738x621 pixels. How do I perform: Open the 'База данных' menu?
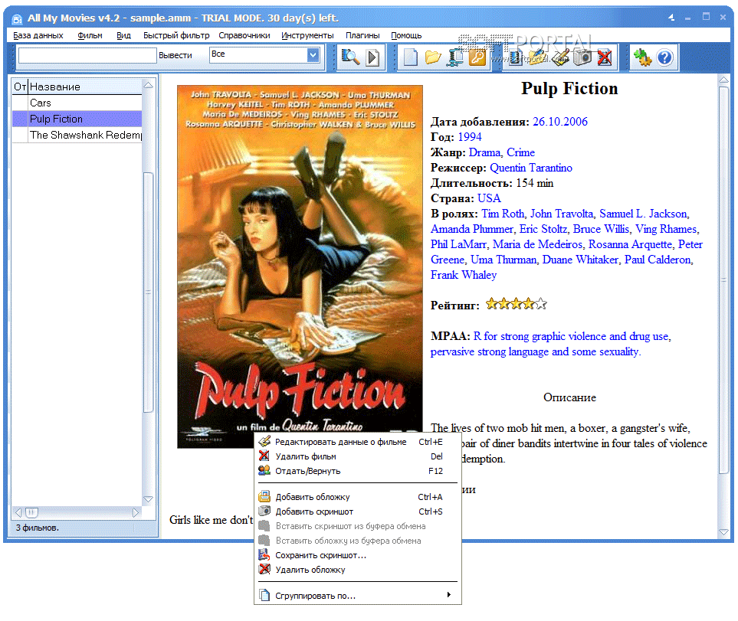pyautogui.click(x=38, y=35)
